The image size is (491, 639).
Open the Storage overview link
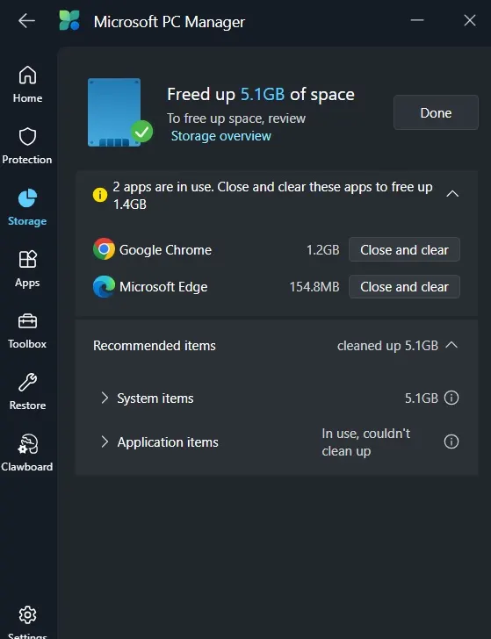tap(221, 136)
